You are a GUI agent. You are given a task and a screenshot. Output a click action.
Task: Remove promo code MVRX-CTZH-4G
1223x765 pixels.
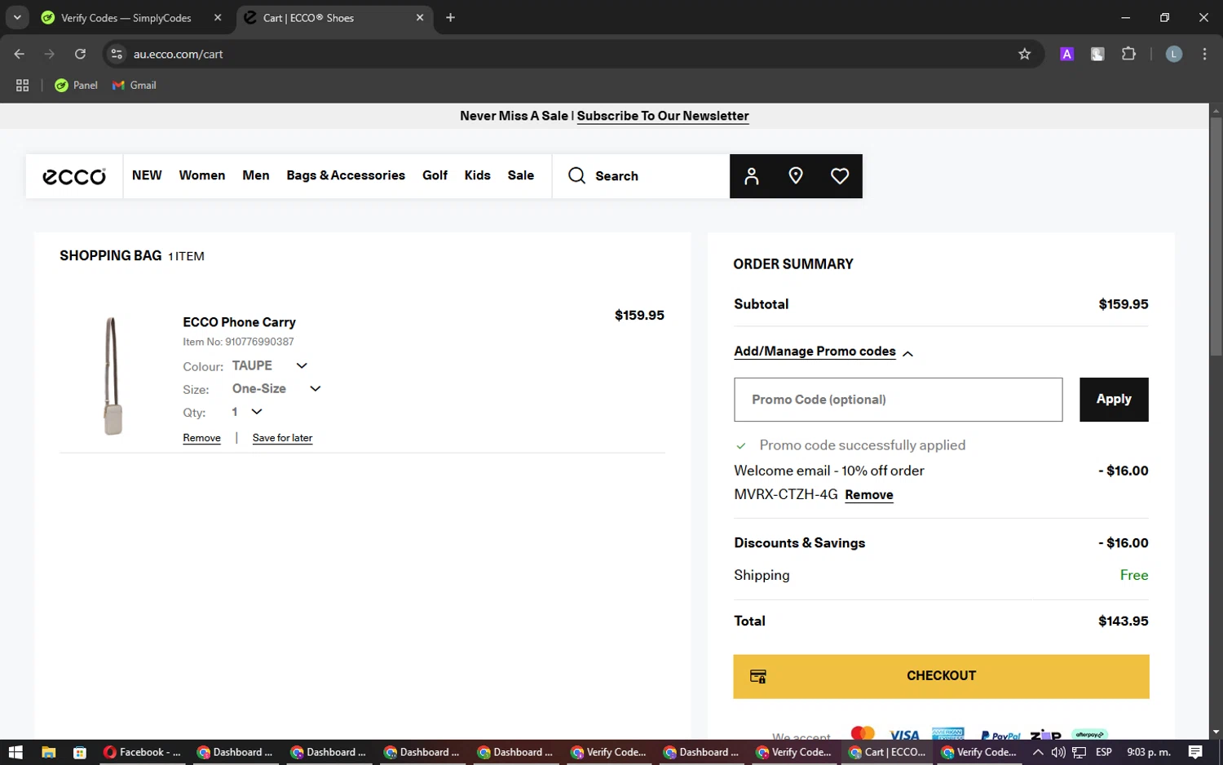[869, 495]
